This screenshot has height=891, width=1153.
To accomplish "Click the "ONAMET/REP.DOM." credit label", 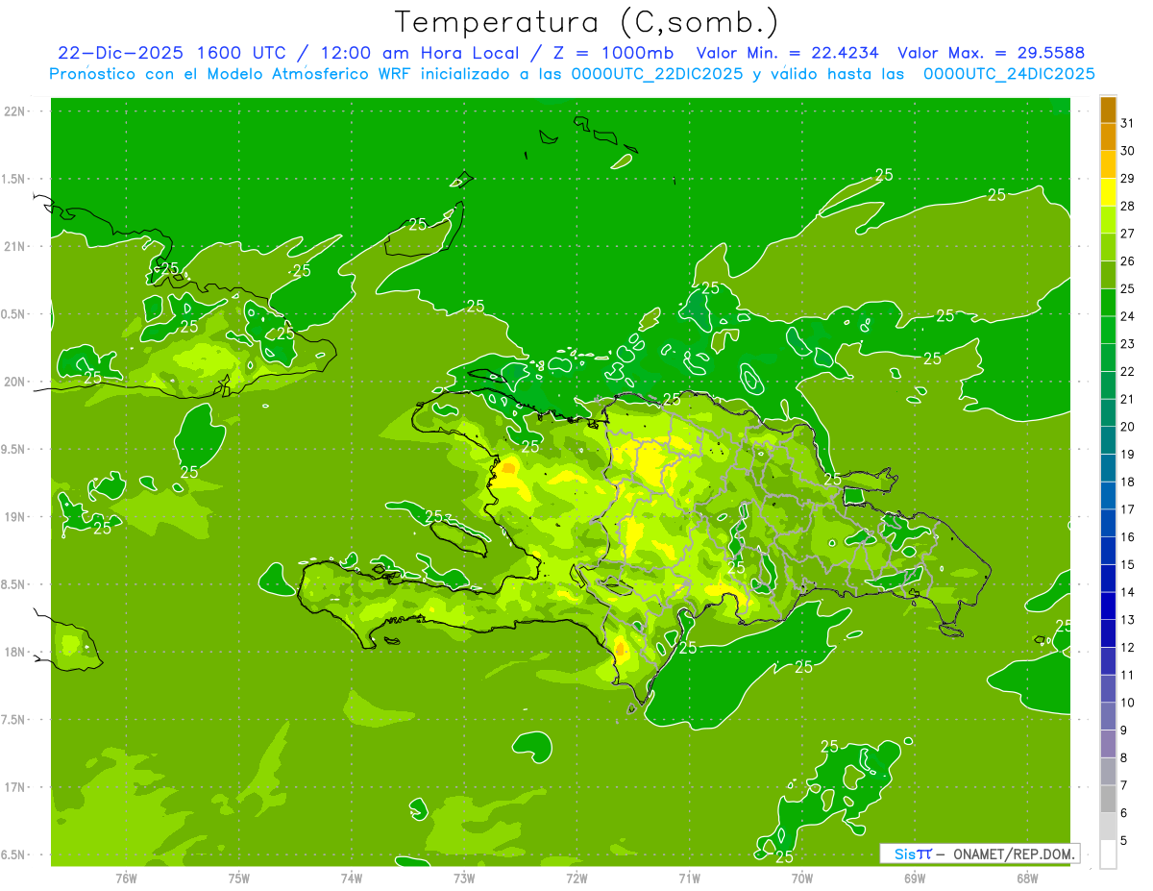I will pos(1014,854).
